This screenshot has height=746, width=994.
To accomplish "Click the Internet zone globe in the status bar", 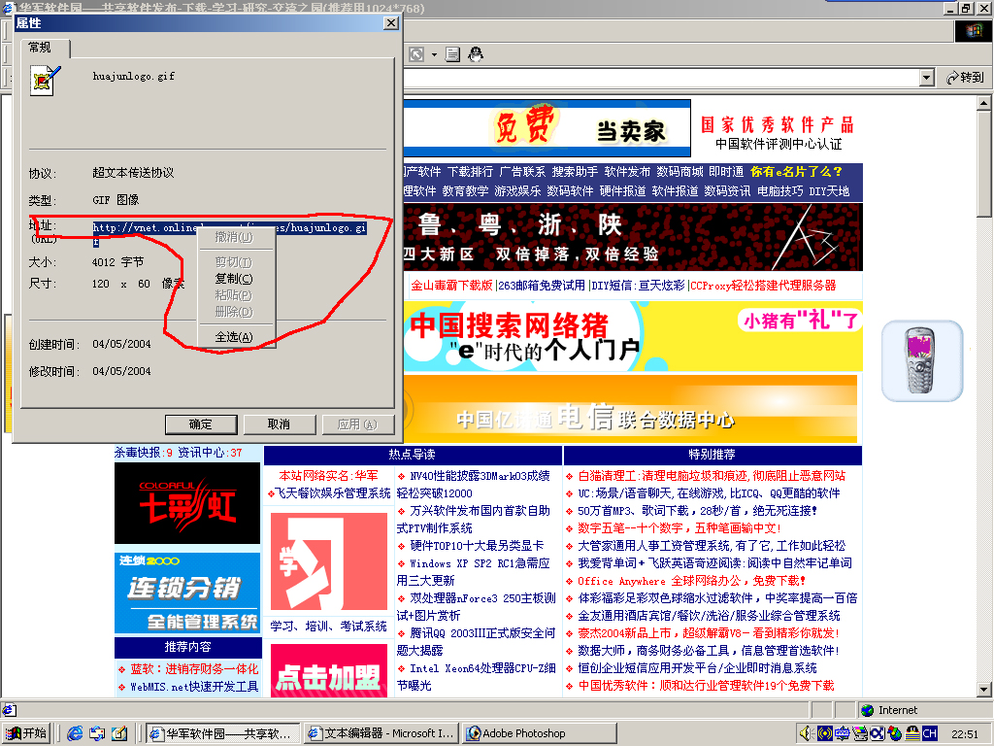I will 867,710.
